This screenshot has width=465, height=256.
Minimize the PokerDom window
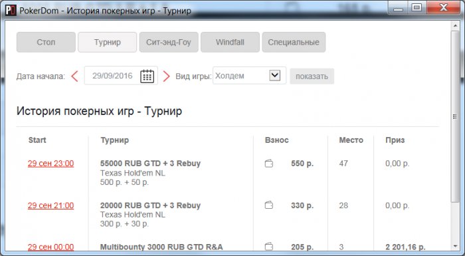click(x=398, y=7)
